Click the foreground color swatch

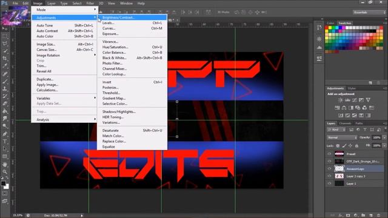coord(3,183)
